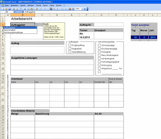
Task: Click the Open folder icon
Action: click(6, 9)
